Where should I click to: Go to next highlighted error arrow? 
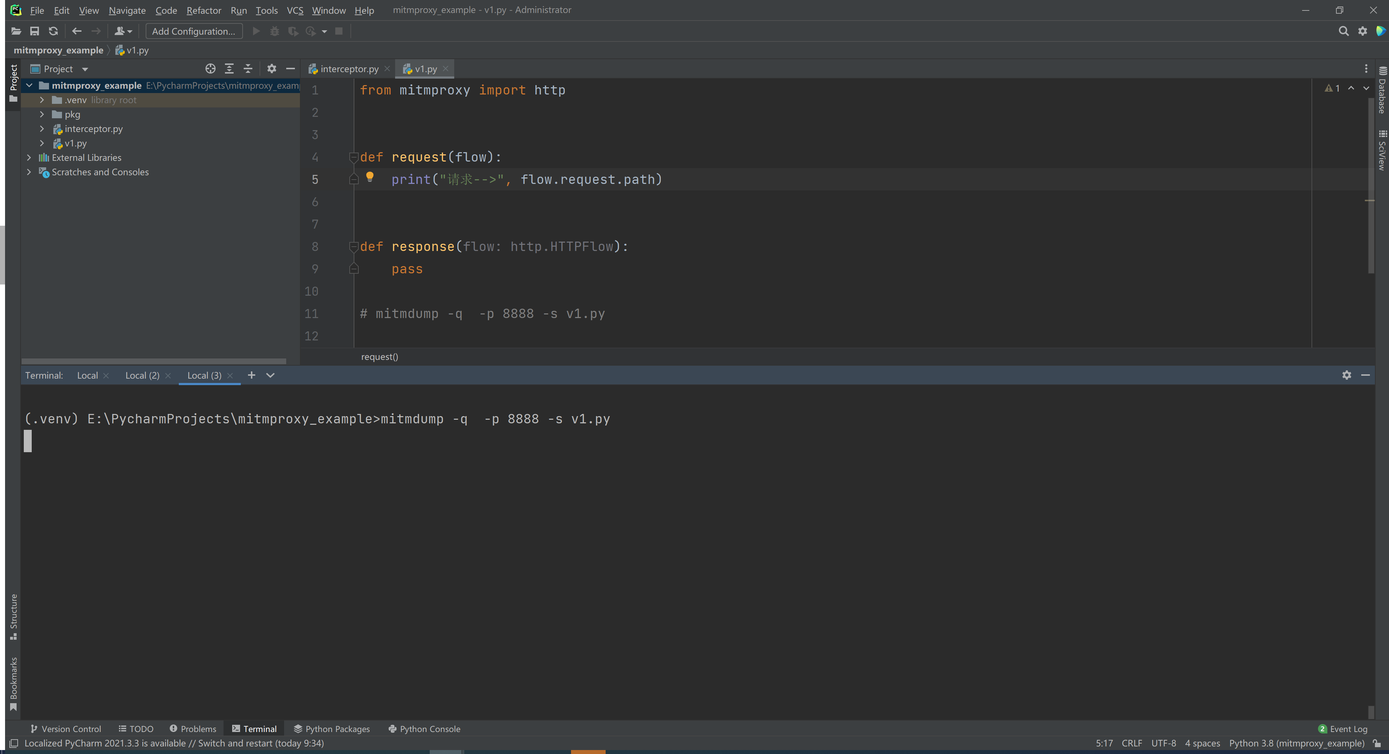point(1366,88)
